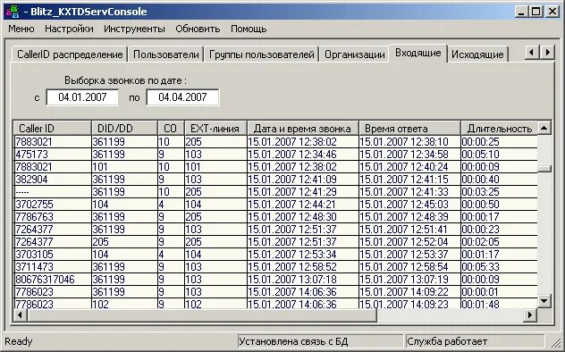Click status text Установлена связь с БД

point(293,341)
